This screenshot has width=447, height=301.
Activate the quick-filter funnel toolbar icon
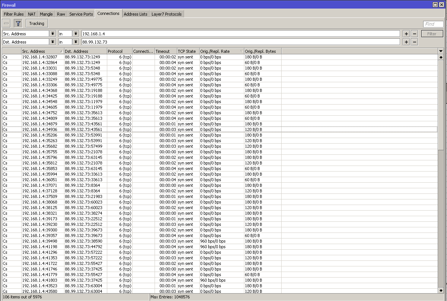click(18, 23)
